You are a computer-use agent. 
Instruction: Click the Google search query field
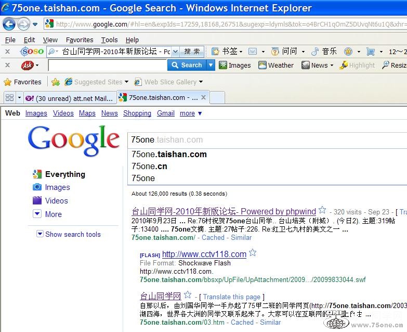pos(267,140)
